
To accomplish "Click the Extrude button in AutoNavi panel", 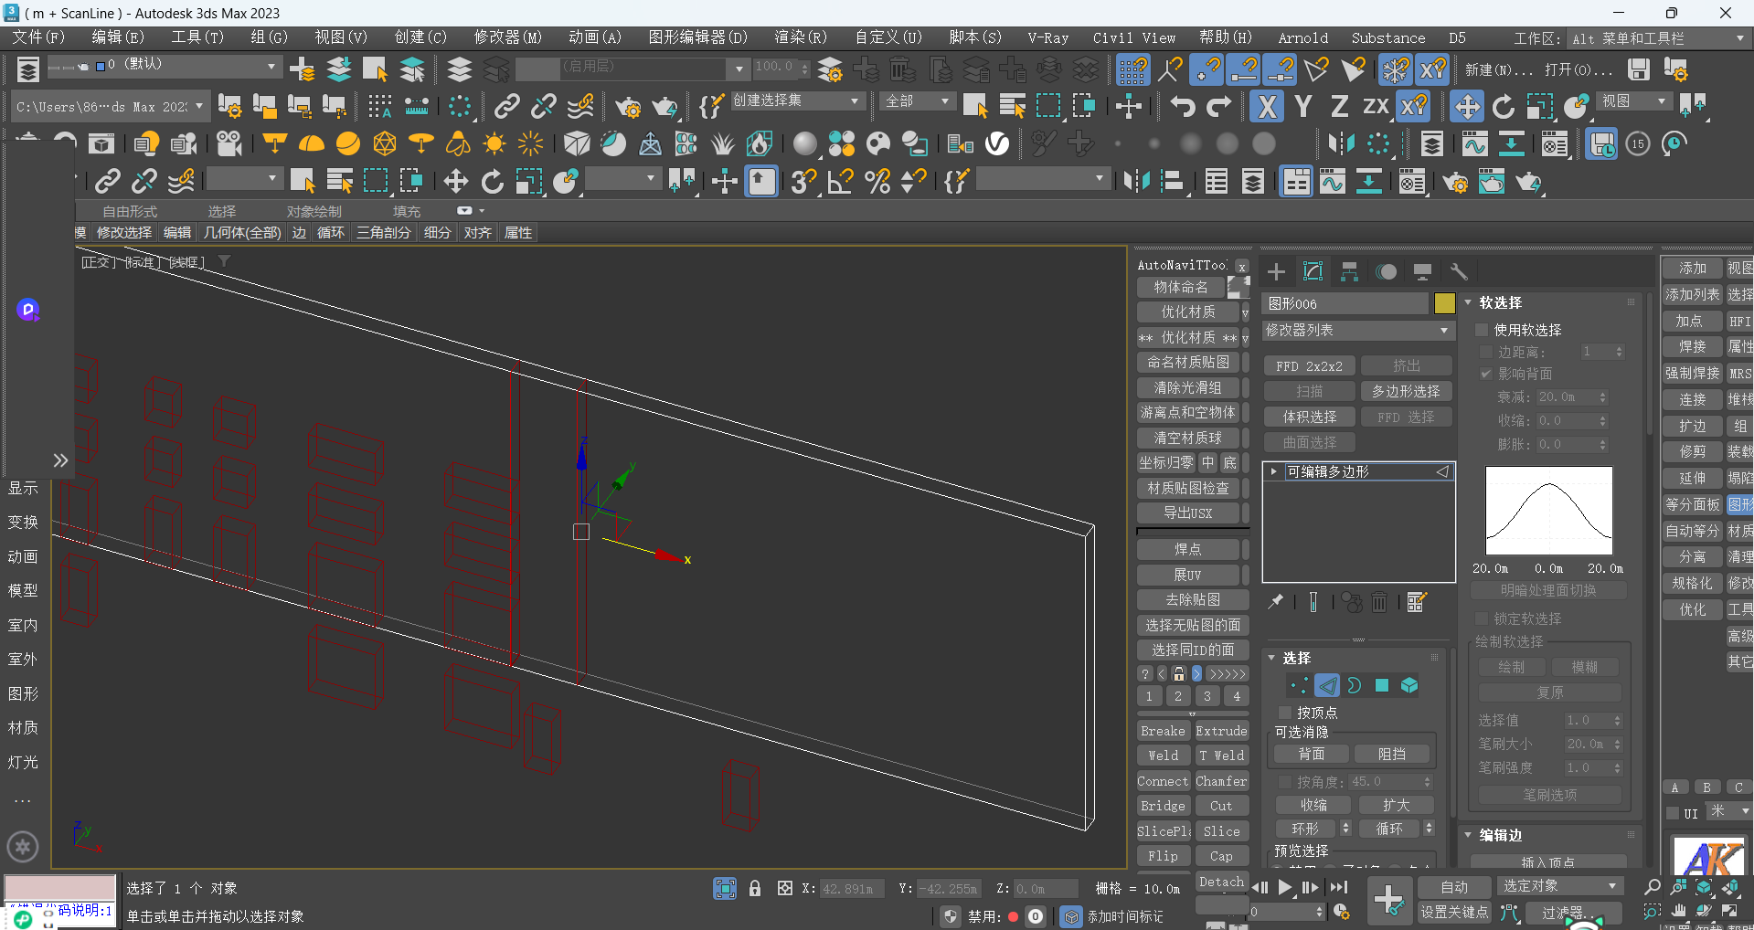I will click(x=1221, y=731).
